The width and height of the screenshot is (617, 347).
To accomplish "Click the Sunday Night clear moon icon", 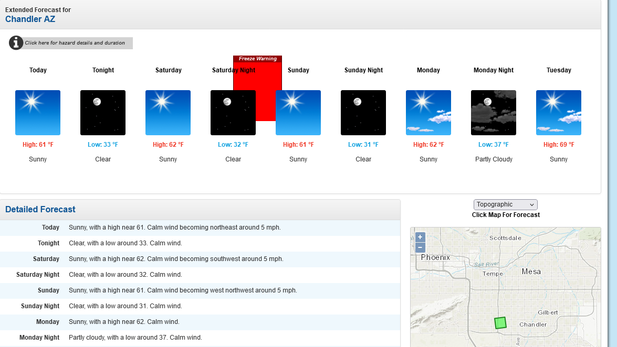I will 363,113.
